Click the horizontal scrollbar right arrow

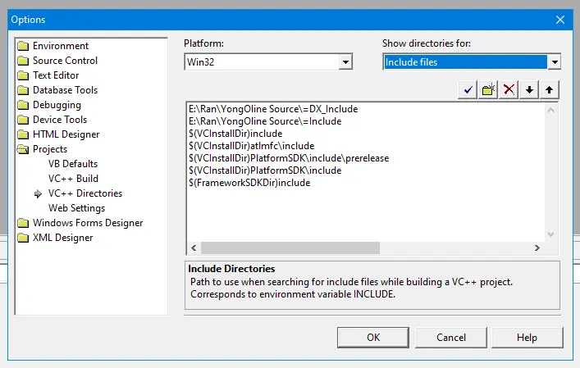click(x=537, y=248)
